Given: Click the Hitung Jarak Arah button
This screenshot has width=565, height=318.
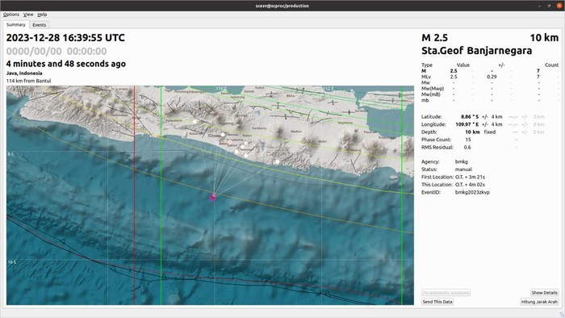Looking at the screenshot, I should click(x=539, y=302).
